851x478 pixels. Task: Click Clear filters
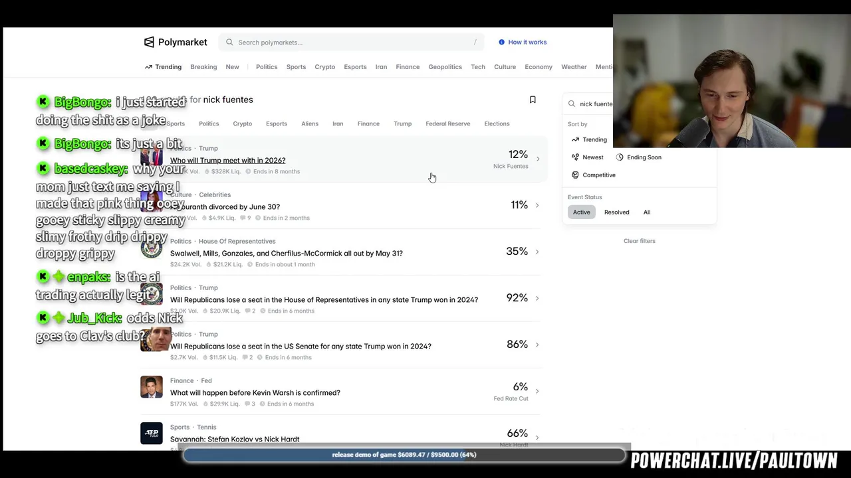[x=640, y=241]
